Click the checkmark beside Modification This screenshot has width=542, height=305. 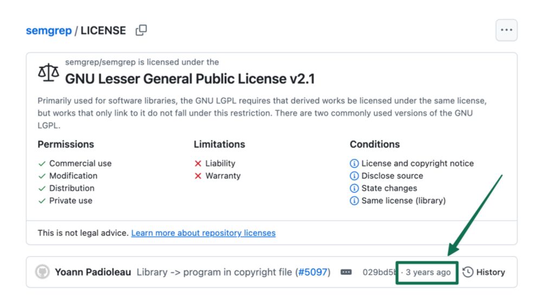[x=42, y=176]
